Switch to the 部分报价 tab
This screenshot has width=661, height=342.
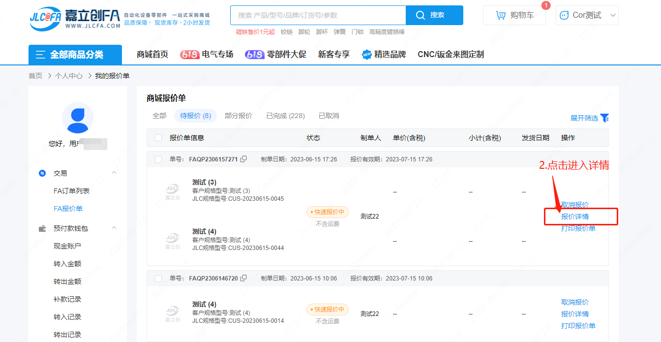(239, 116)
